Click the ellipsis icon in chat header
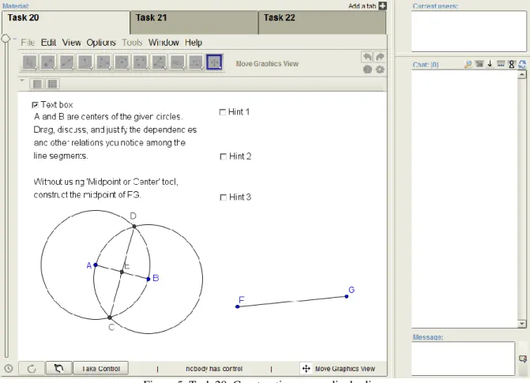 pyautogui.click(x=501, y=63)
